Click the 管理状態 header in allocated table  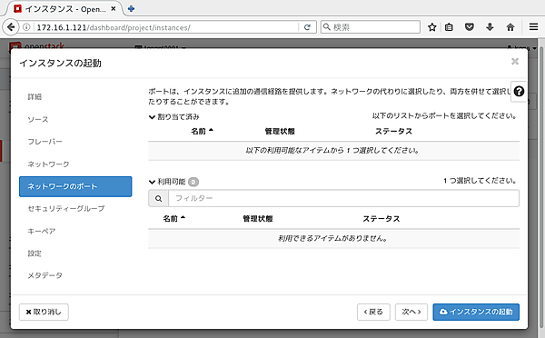(x=280, y=132)
